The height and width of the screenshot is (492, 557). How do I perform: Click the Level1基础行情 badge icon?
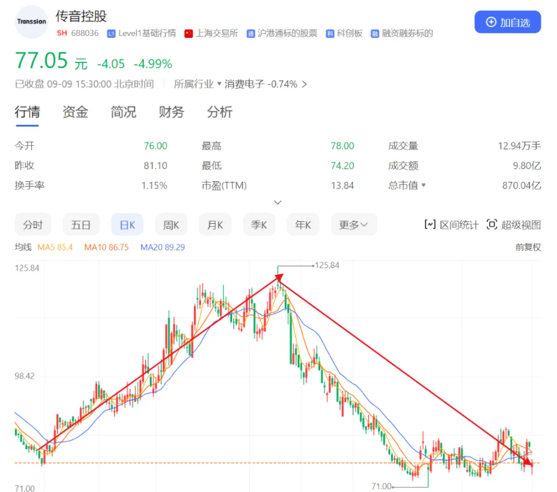[111, 34]
